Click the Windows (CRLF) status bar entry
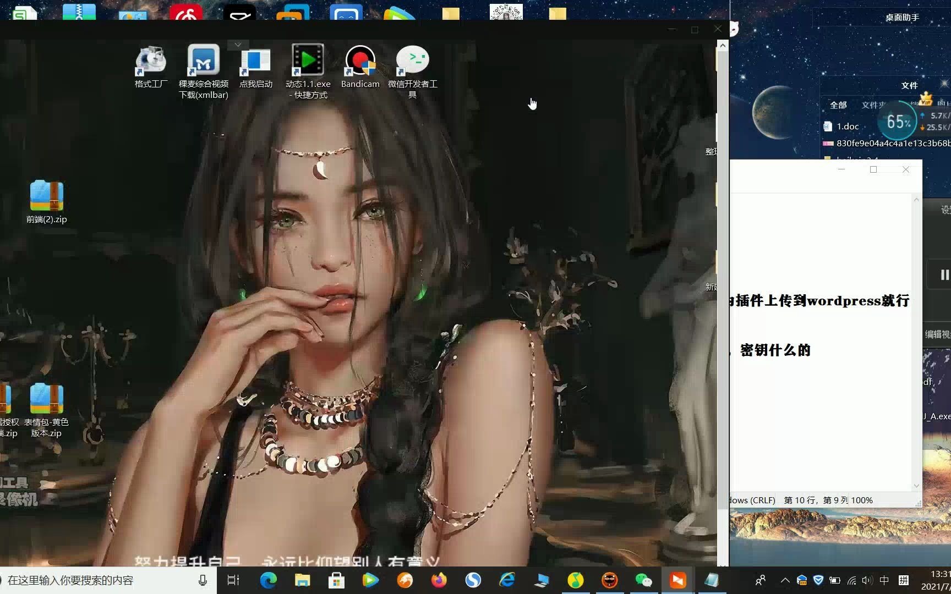This screenshot has width=951, height=594. 753,500
